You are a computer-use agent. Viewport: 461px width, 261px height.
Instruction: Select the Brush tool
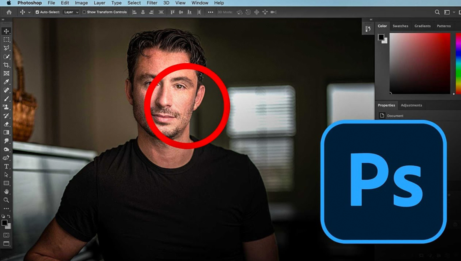pos(6,99)
